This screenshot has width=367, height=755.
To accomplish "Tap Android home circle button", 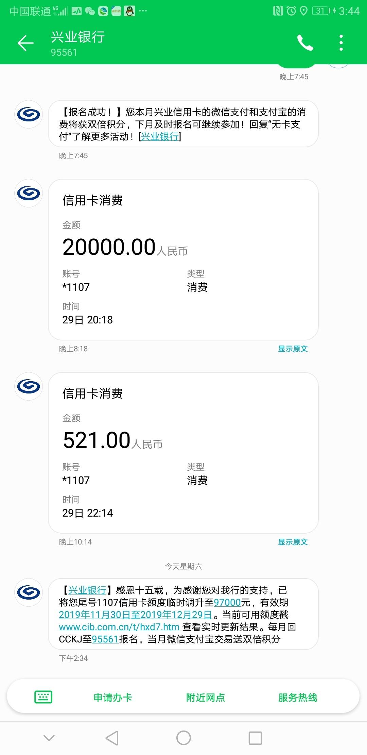I will pos(183,738).
